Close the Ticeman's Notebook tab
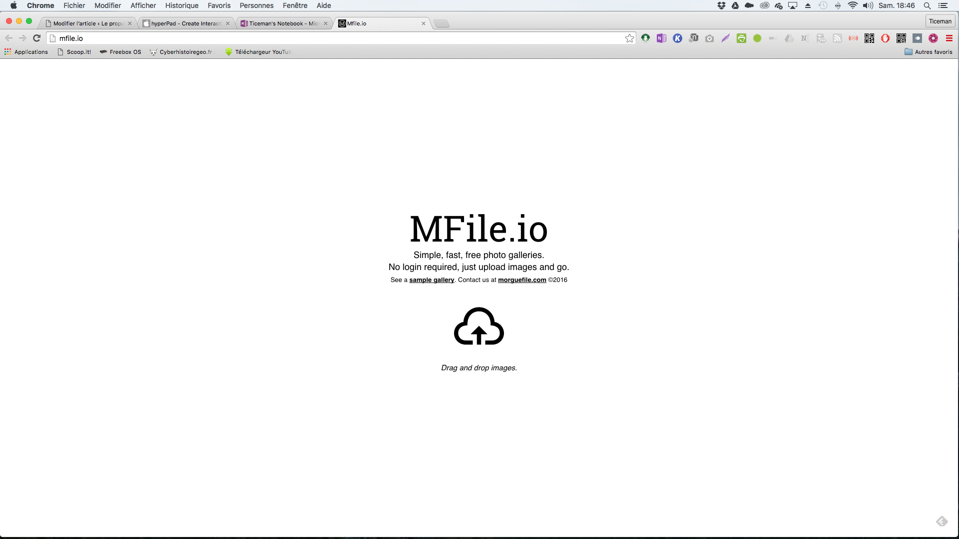This screenshot has width=959, height=539. [326, 23]
